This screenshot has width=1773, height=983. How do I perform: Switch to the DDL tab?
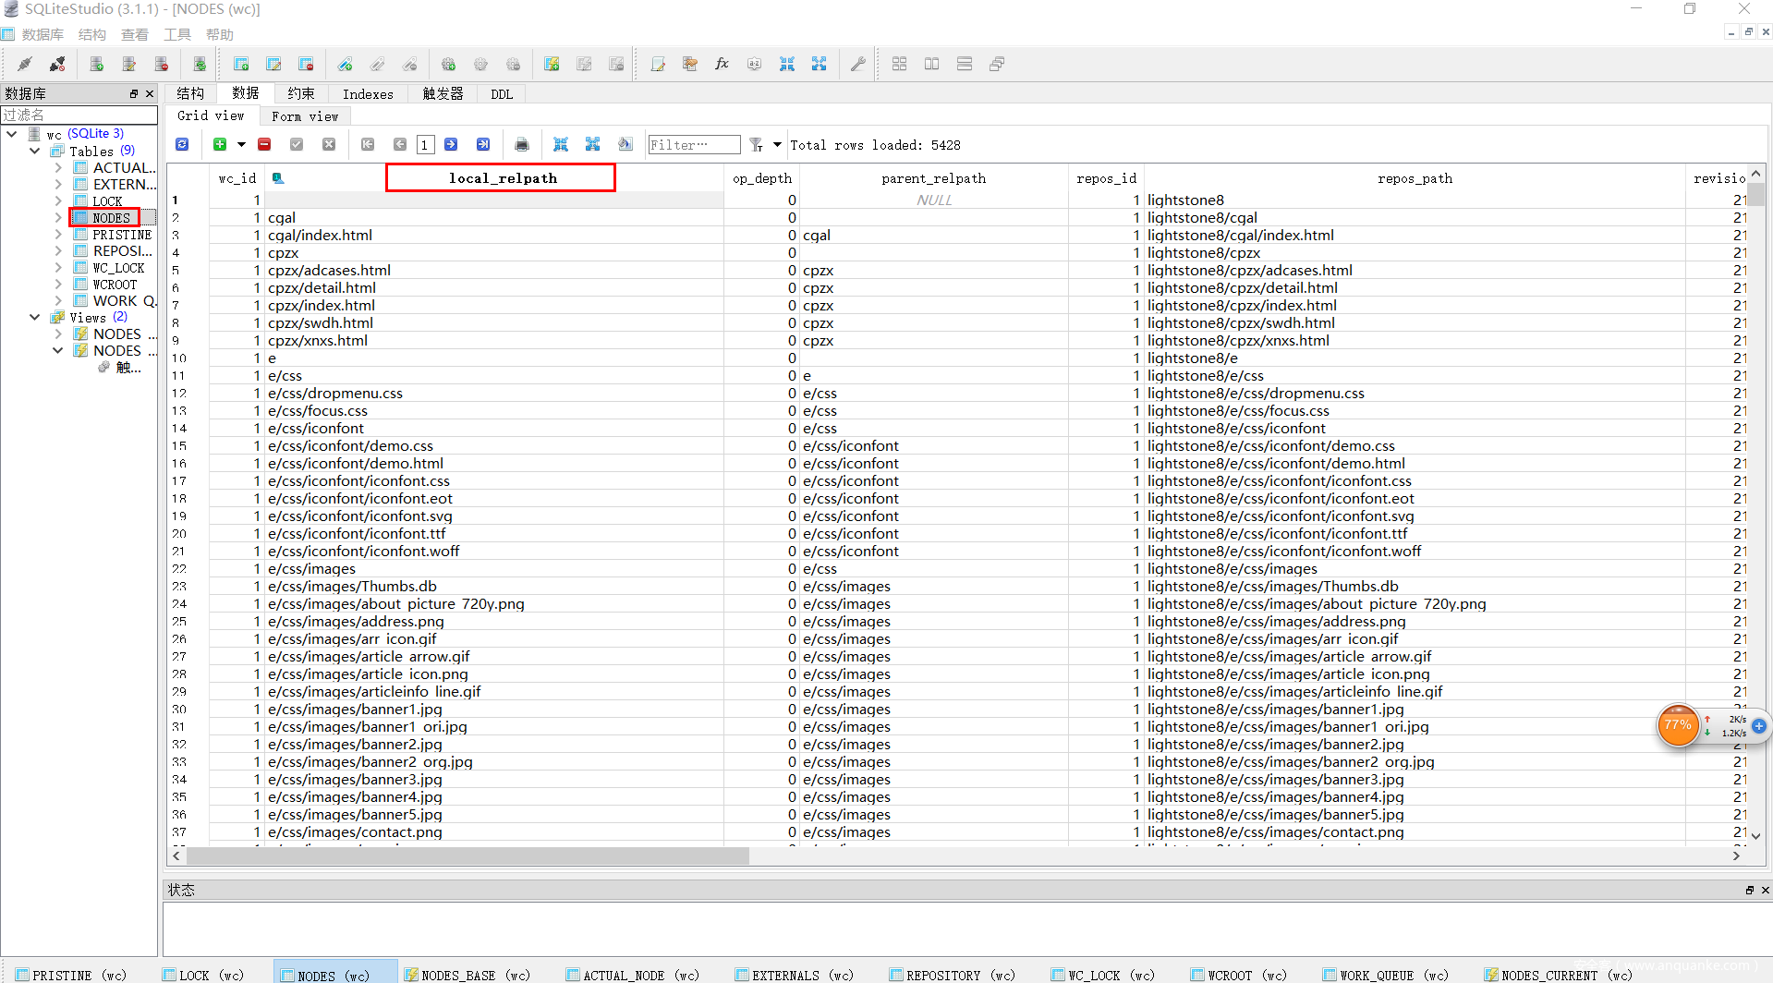tap(501, 94)
